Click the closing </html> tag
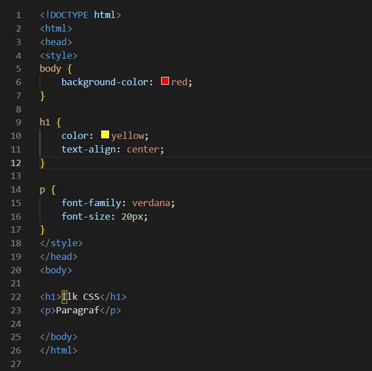 click(58, 350)
